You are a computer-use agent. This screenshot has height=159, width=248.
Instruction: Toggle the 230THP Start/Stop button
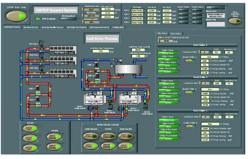pyautogui.click(x=17, y=16)
